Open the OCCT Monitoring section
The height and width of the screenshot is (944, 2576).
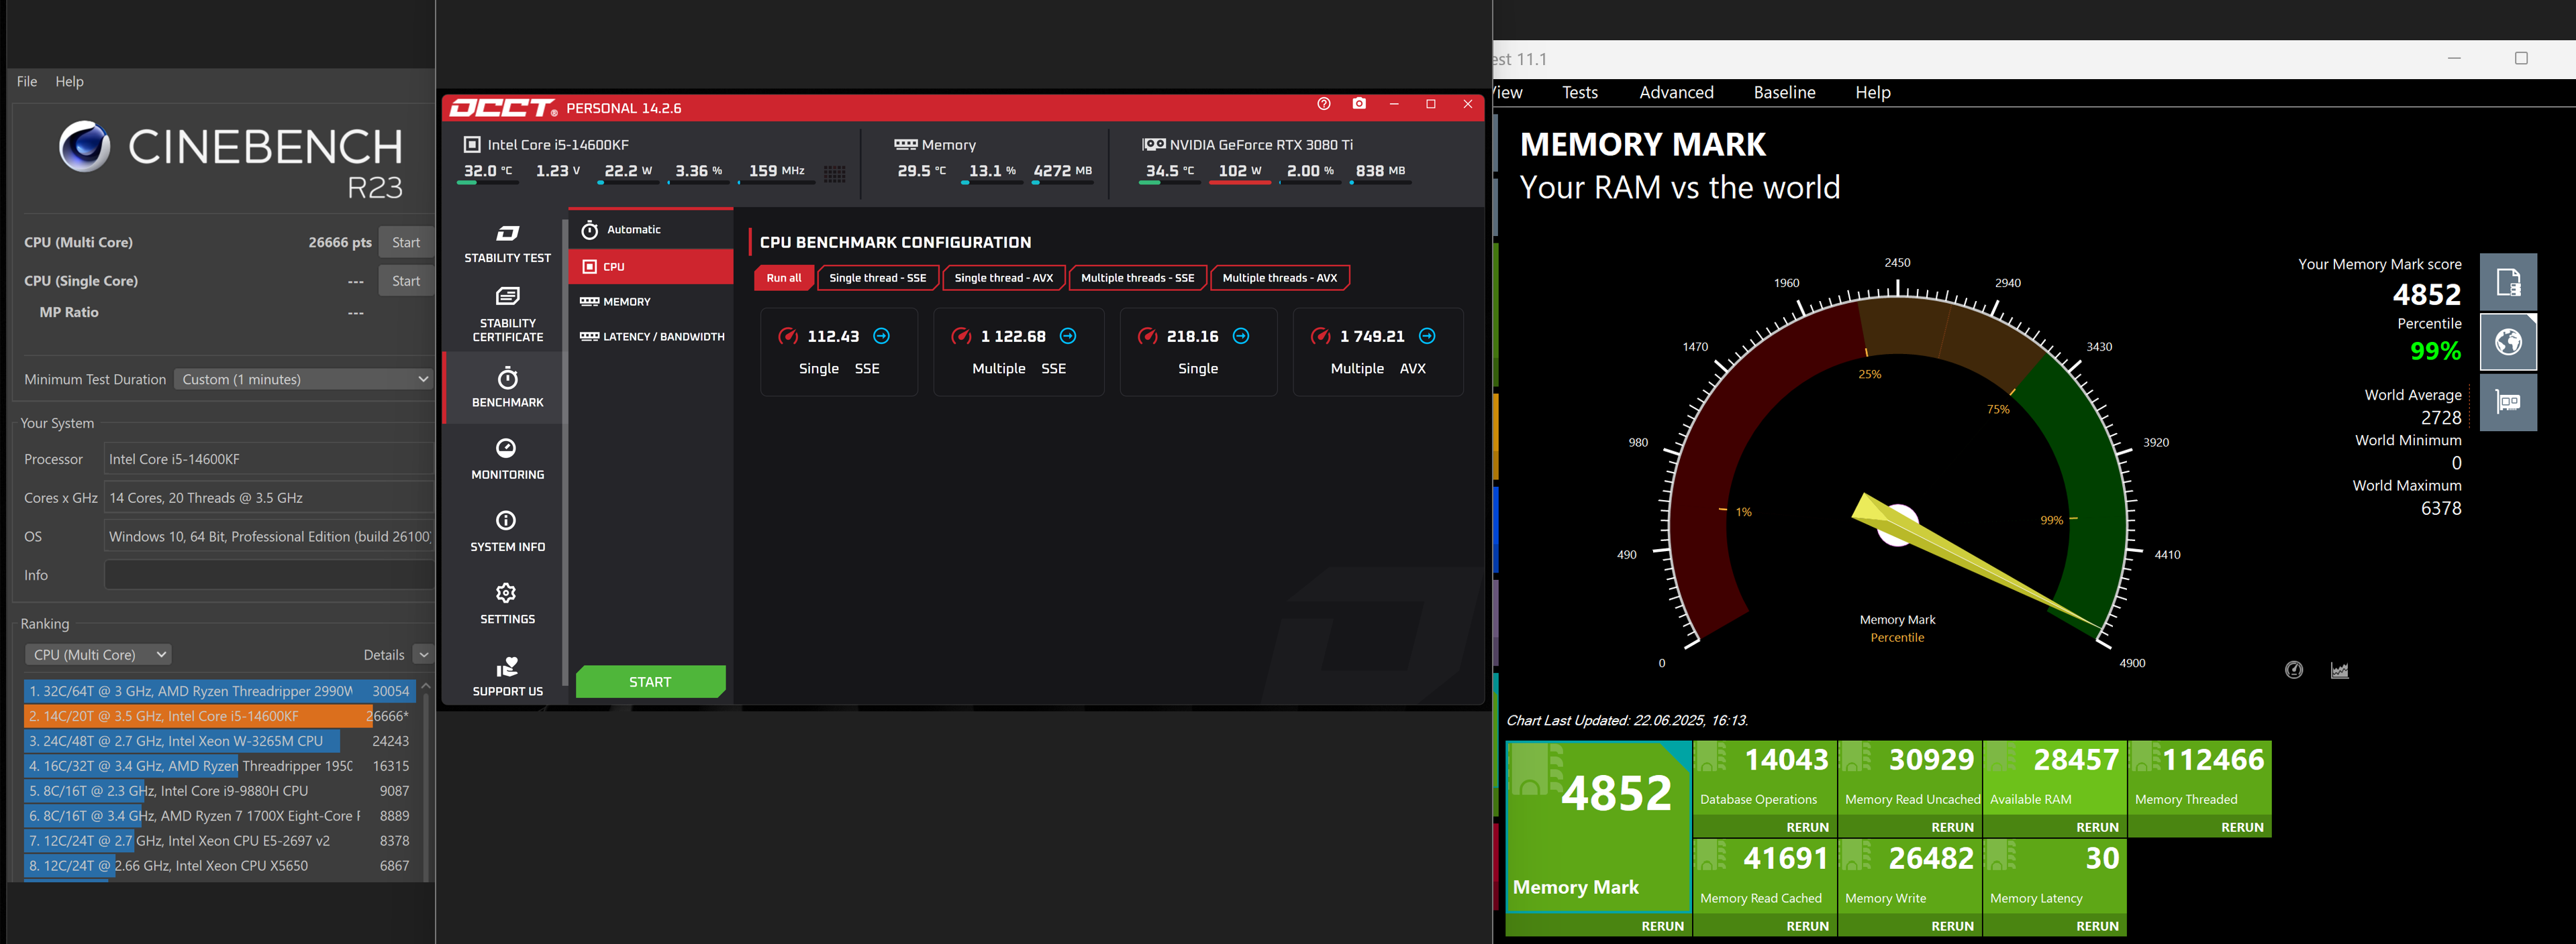507,459
